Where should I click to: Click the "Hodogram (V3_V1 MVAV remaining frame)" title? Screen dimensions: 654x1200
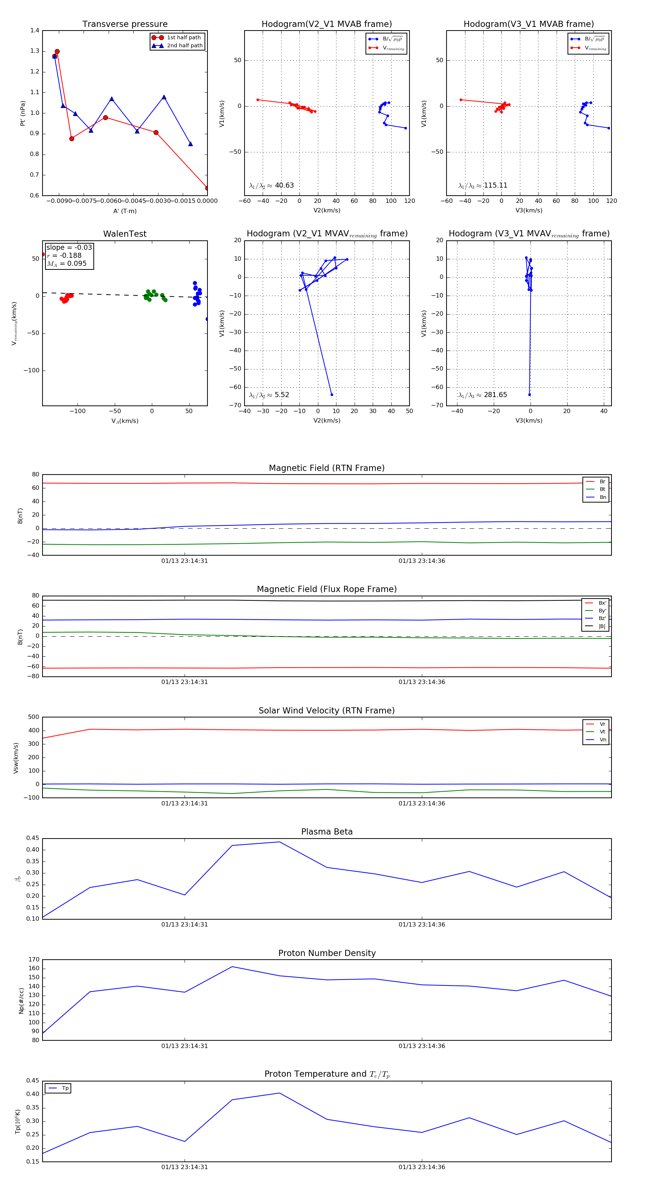pyautogui.click(x=529, y=234)
